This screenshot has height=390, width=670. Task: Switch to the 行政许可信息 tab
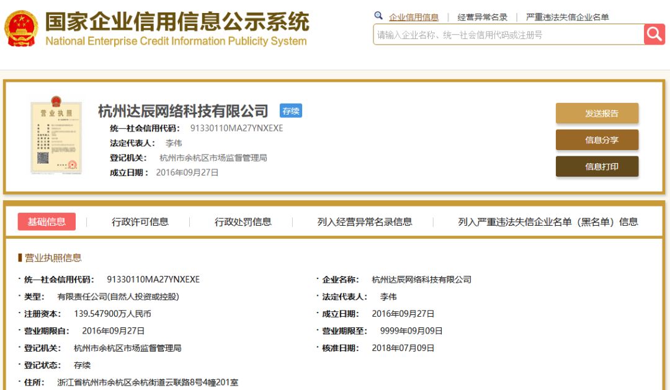tap(141, 221)
